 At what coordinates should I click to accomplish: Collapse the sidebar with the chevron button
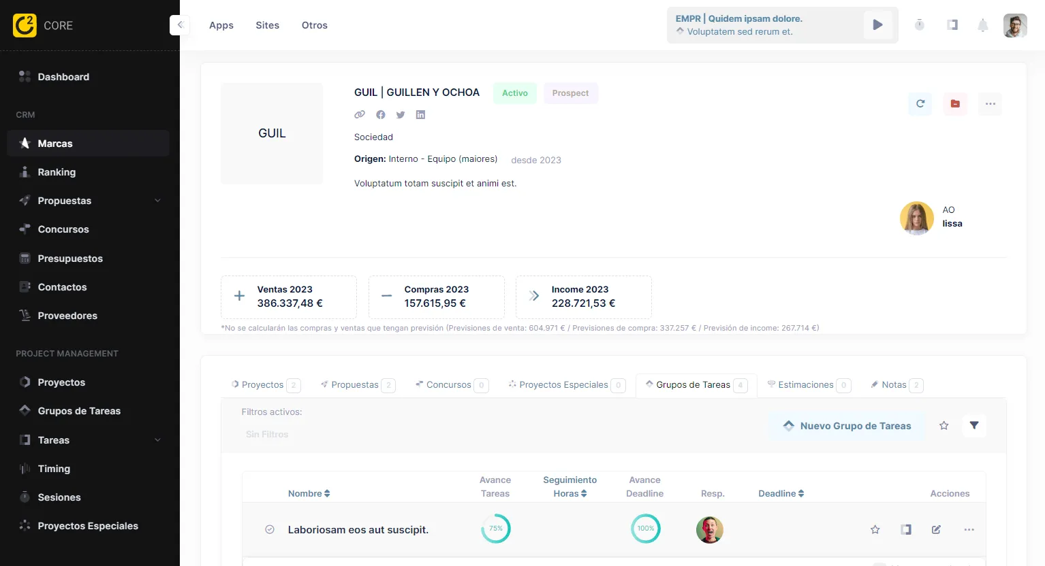pos(180,25)
